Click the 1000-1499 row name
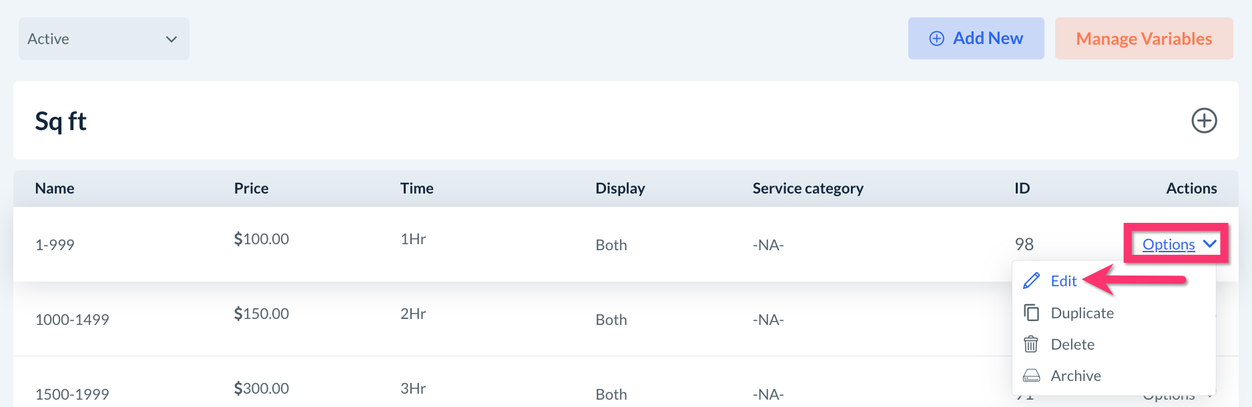 point(72,320)
